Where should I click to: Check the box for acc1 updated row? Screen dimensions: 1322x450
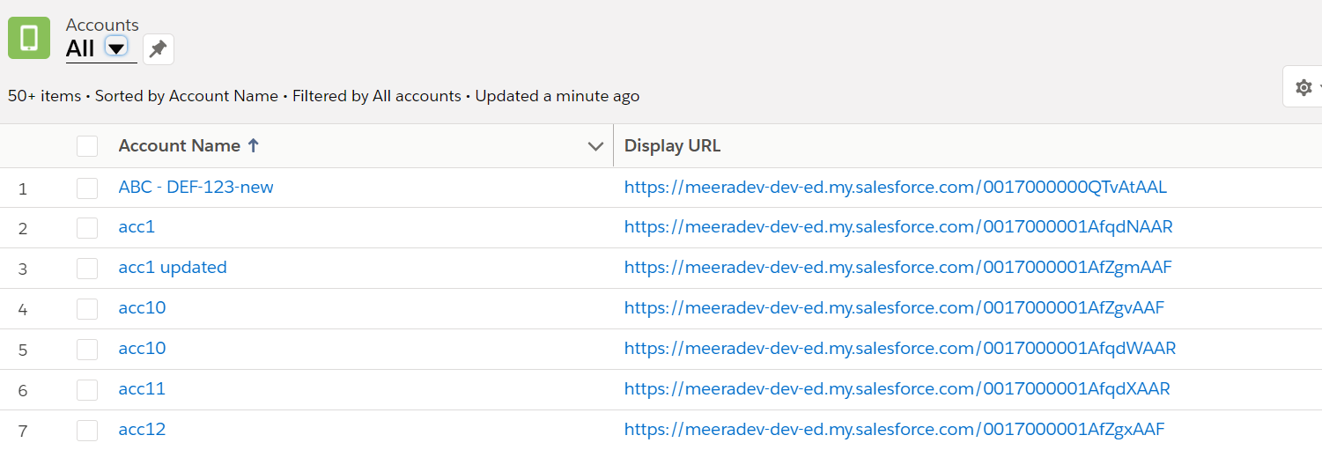point(87,268)
